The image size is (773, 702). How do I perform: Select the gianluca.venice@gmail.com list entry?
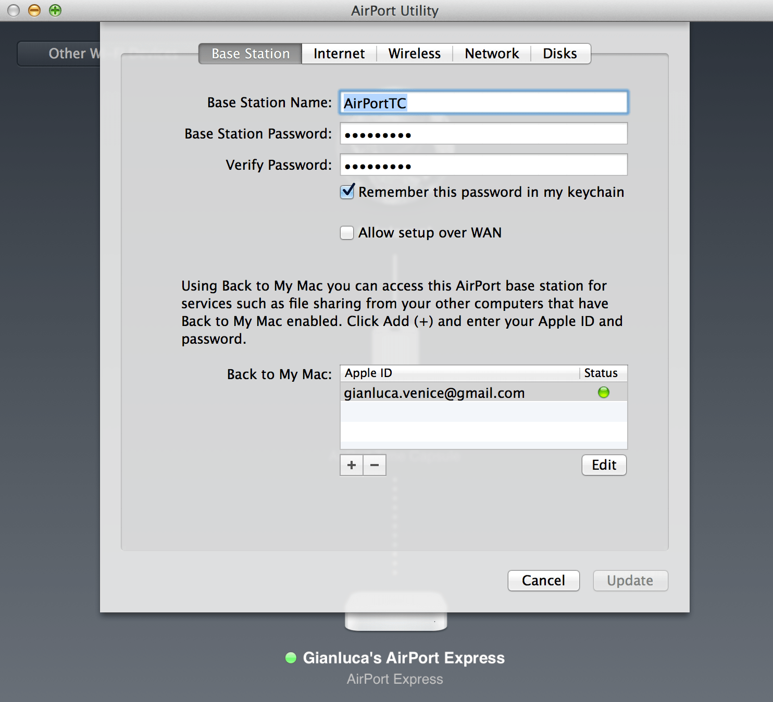click(x=434, y=393)
